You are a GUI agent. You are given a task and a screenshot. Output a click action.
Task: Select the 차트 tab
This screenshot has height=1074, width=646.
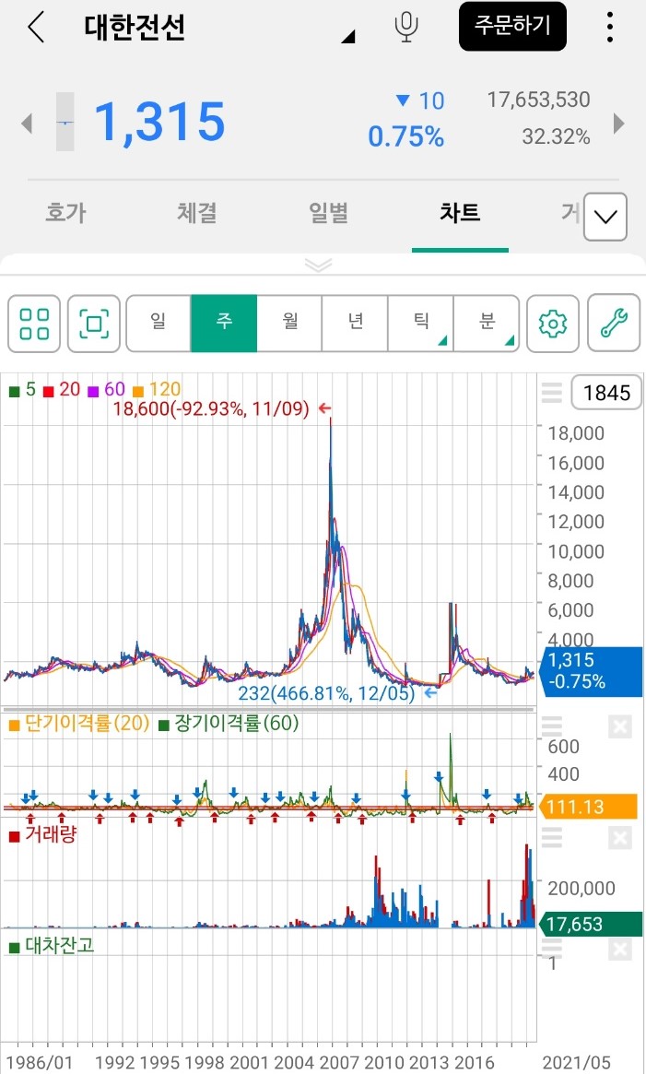pos(461,212)
